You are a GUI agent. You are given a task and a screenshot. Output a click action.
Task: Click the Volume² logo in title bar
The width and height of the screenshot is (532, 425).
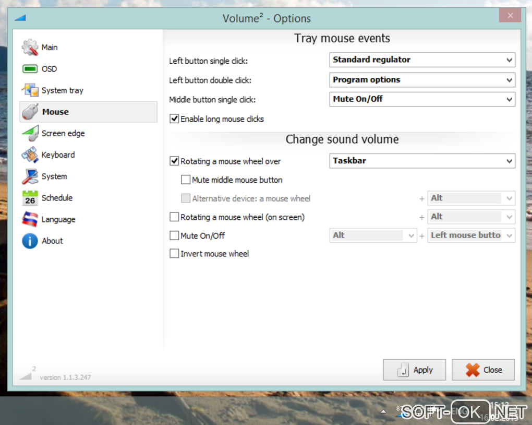20,18
